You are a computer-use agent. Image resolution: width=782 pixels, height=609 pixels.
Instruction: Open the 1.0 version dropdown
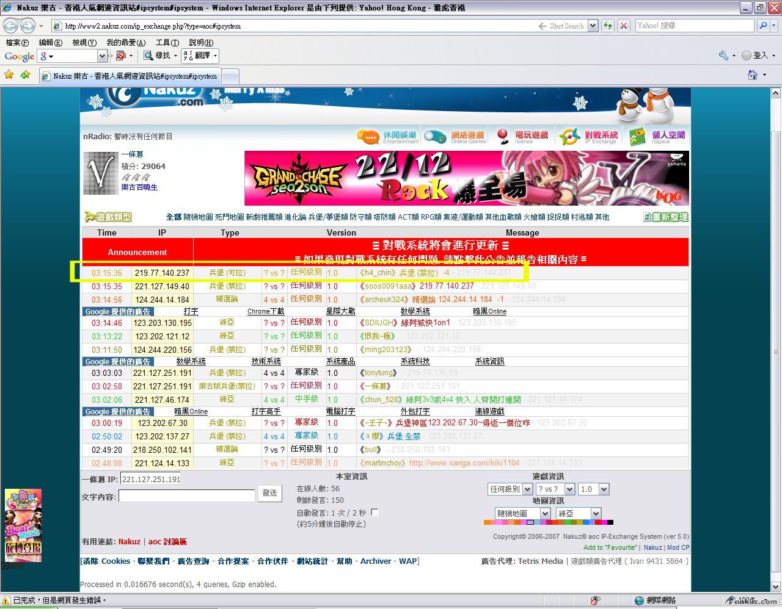594,489
